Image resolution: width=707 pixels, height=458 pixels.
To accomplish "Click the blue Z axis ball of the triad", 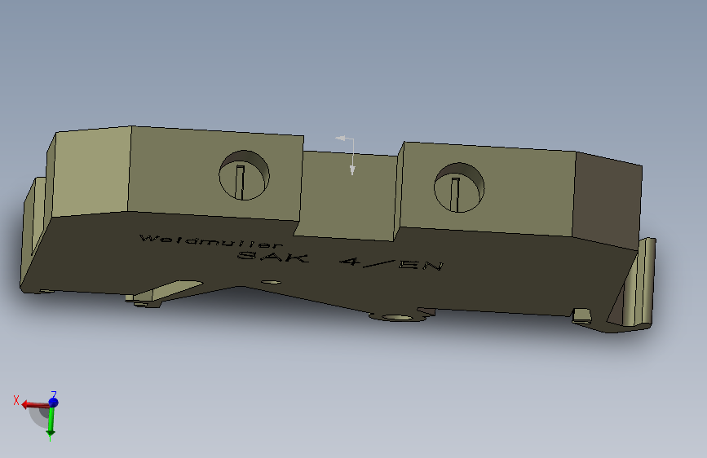I will 53,402.
